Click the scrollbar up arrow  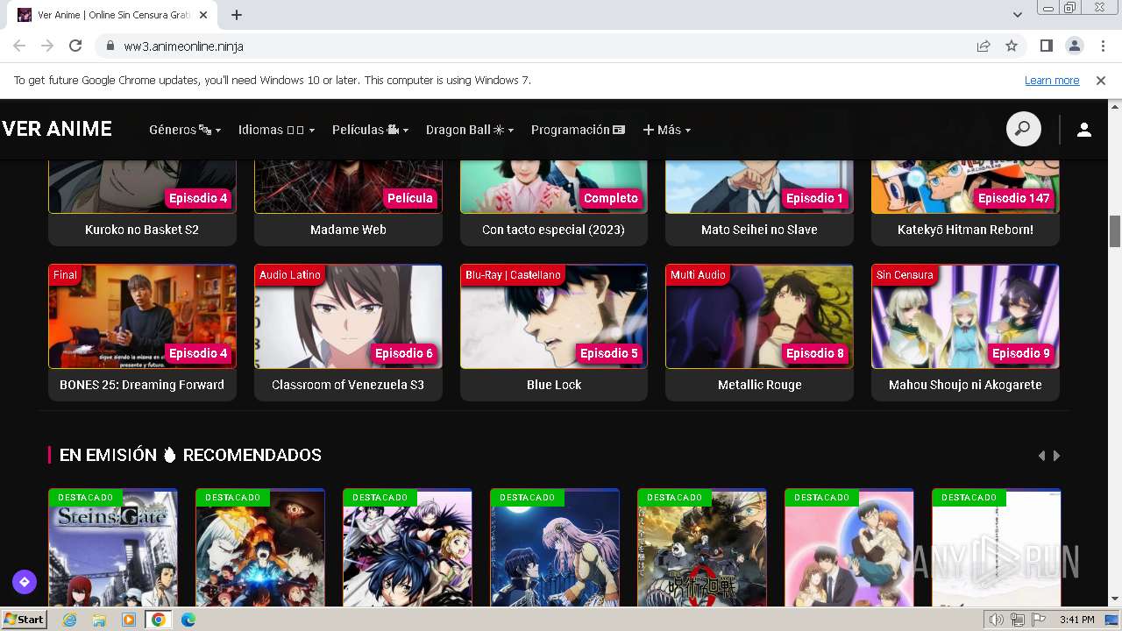click(x=1115, y=106)
